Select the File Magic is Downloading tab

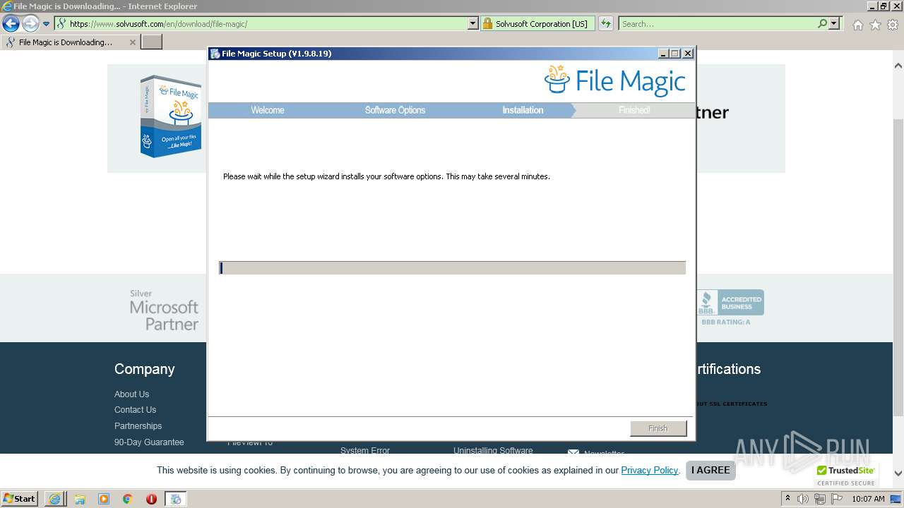pos(71,42)
